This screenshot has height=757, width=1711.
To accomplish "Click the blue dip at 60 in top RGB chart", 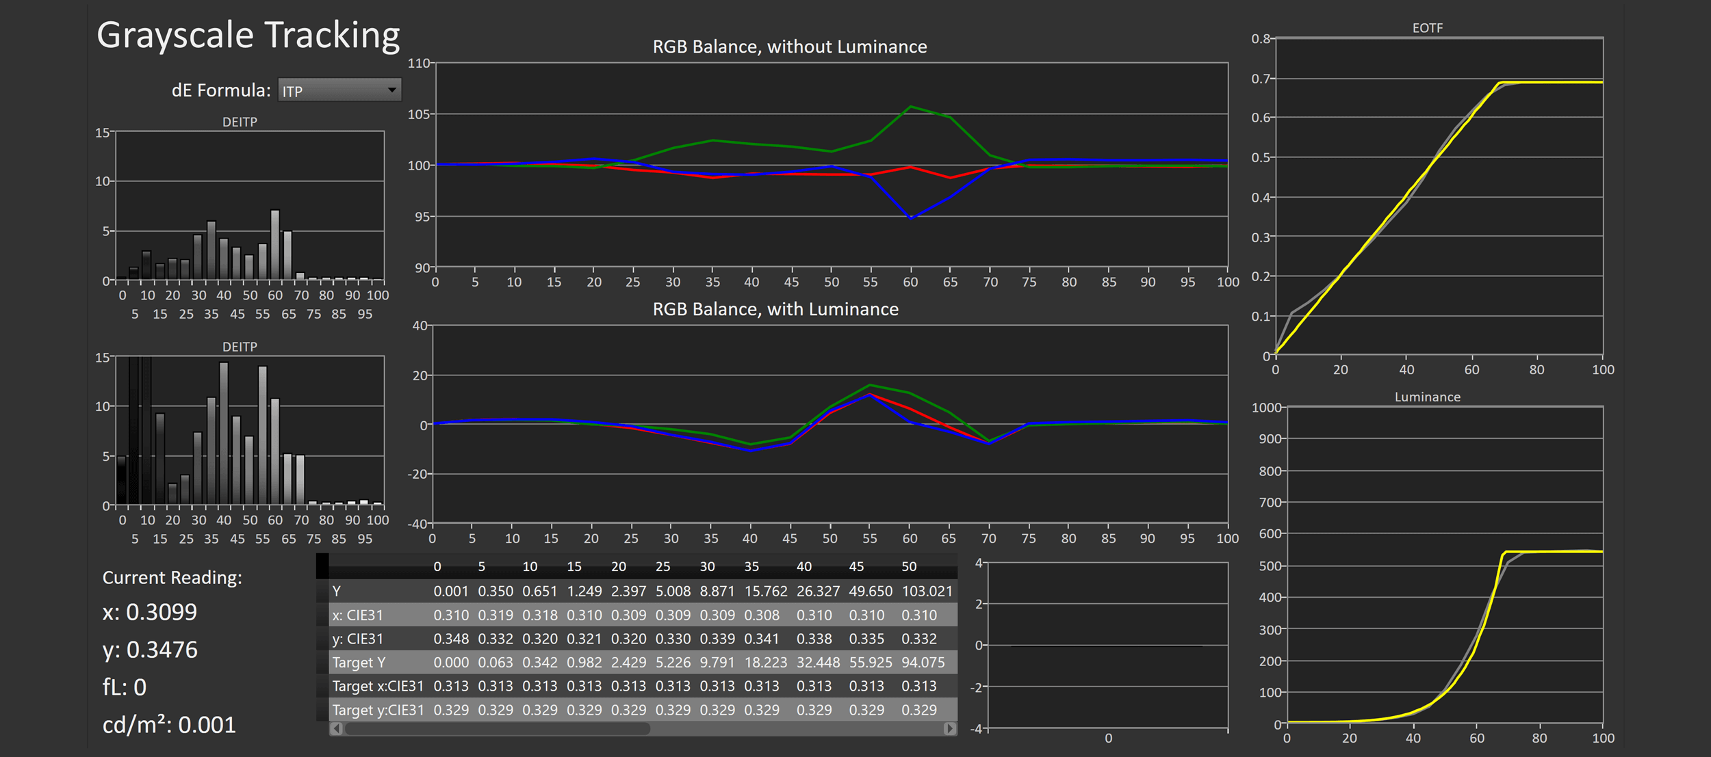I will (911, 217).
